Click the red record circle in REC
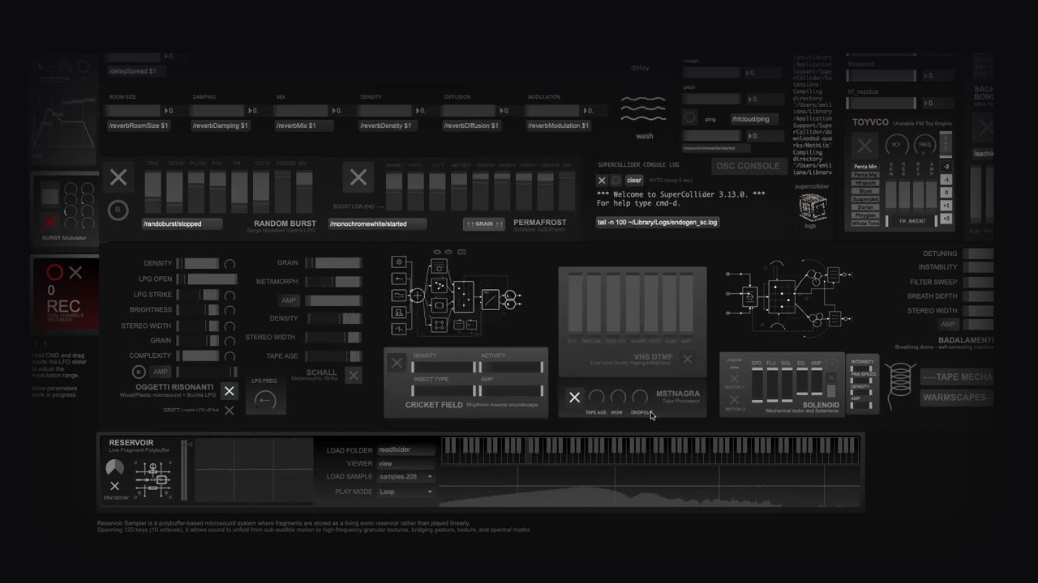The width and height of the screenshot is (1038, 583). (x=54, y=272)
